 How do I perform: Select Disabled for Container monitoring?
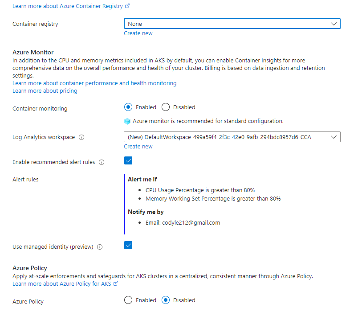coord(166,107)
